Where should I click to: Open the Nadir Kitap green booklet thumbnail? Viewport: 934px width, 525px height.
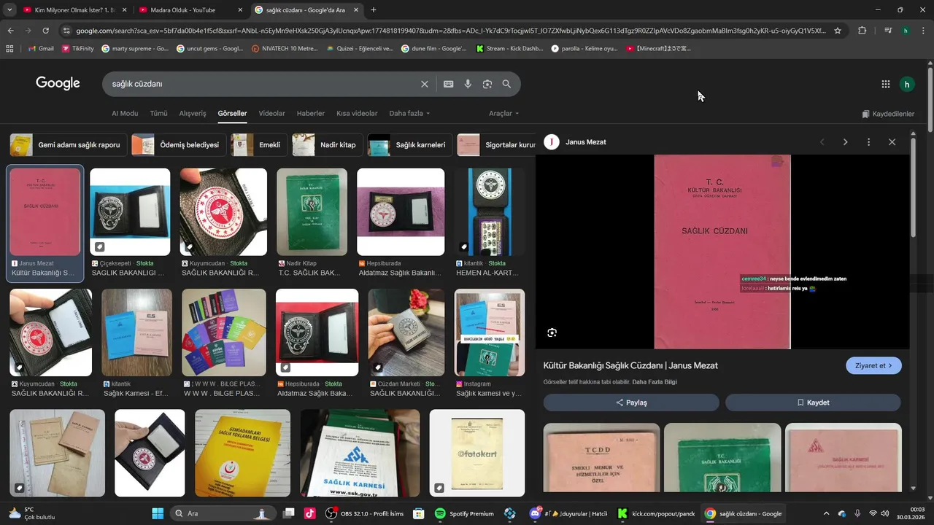click(x=312, y=212)
